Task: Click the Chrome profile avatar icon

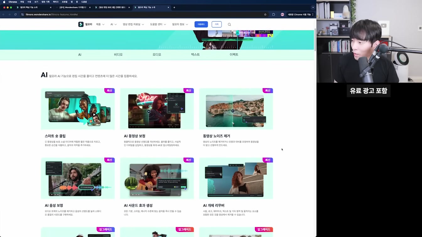Action: (282, 14)
